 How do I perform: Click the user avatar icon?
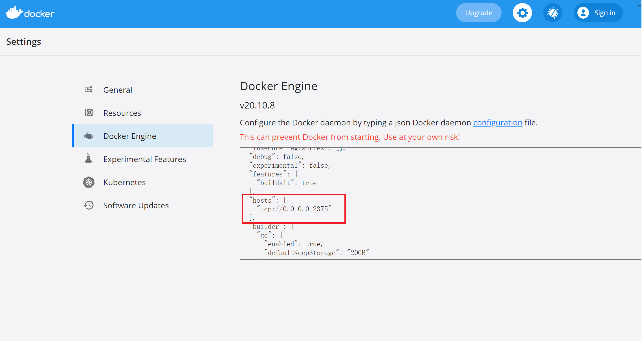583,13
